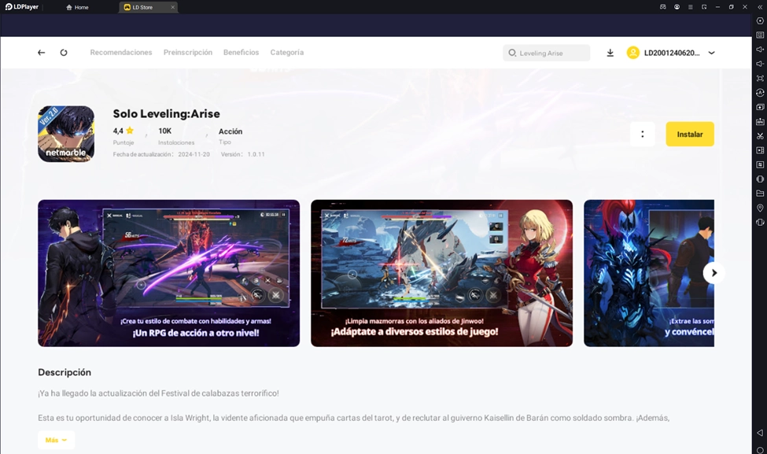Open the gamepad icon in title bar
767x454 pixels.
tap(663, 7)
